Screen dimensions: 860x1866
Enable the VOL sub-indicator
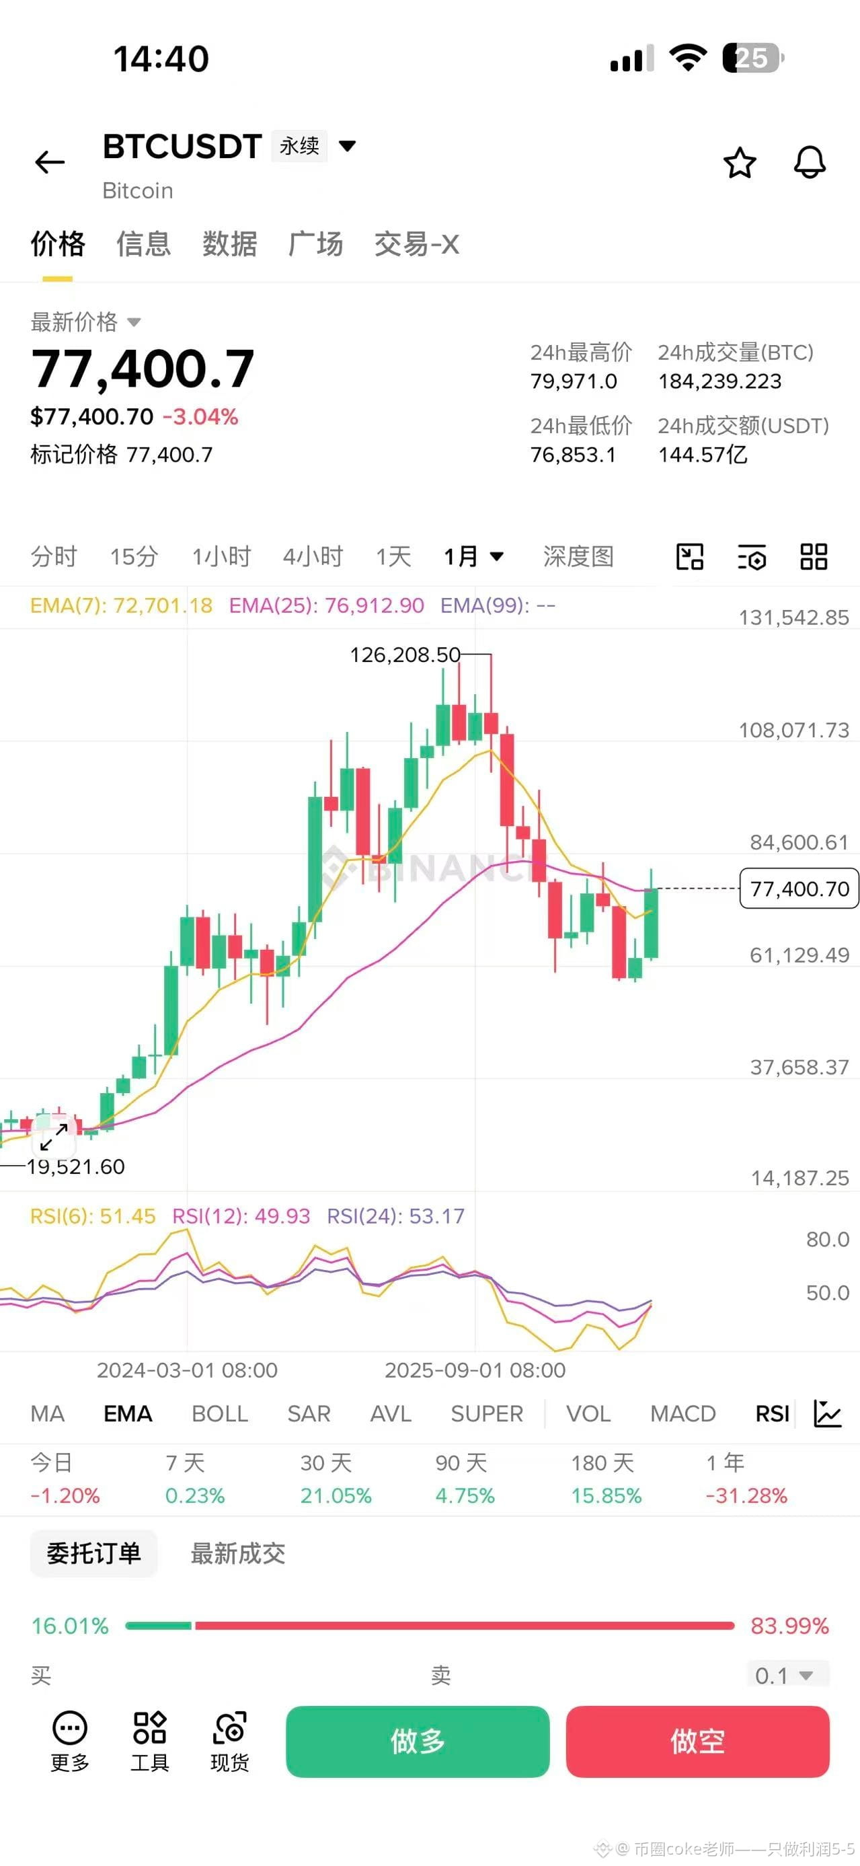pos(588,1413)
